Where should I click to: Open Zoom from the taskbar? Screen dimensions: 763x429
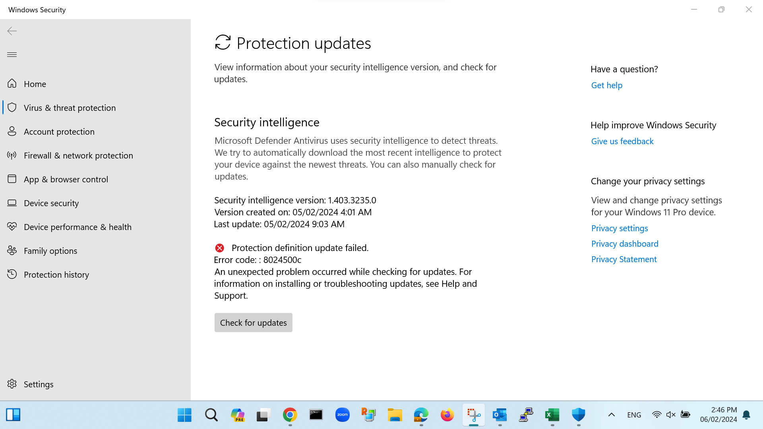tap(343, 415)
